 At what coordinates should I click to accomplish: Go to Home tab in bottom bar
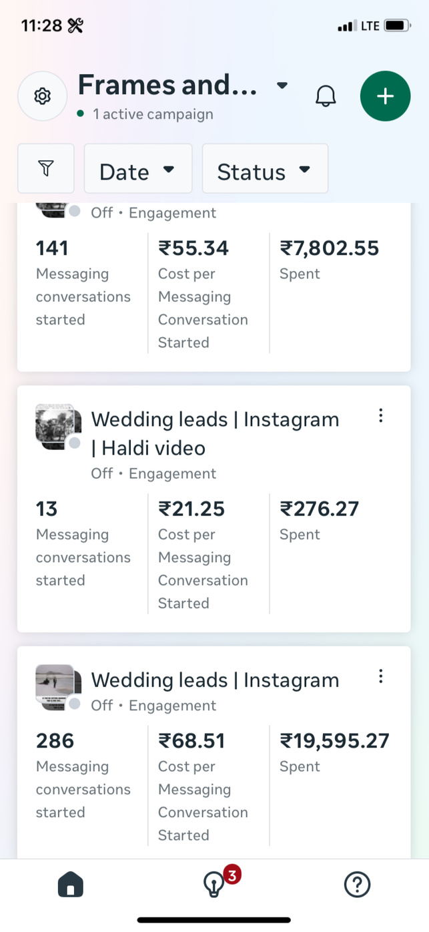(x=71, y=885)
